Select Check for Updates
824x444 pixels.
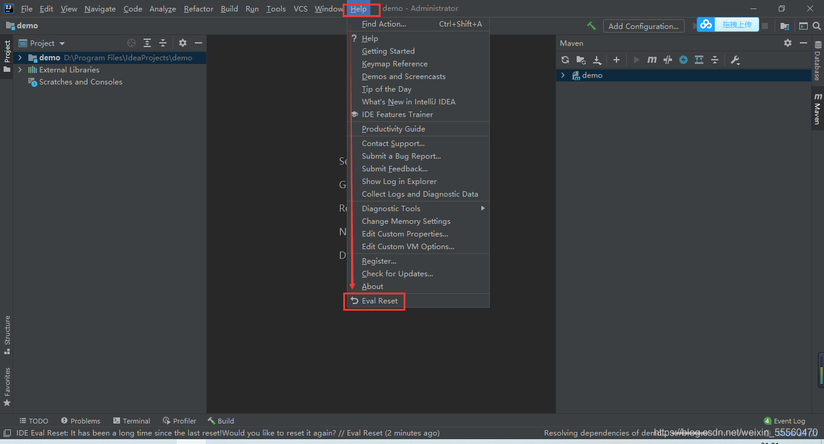coord(418,274)
